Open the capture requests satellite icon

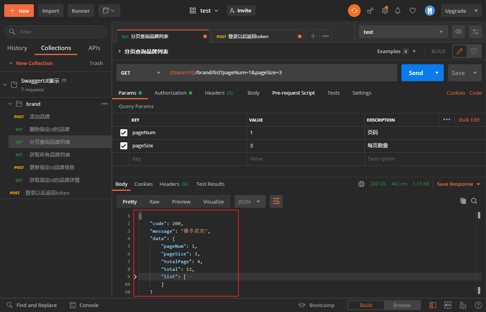point(370,11)
